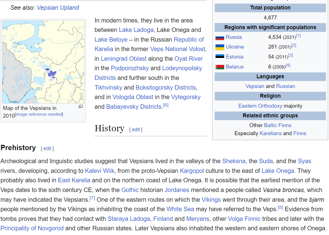Viewport: 329px width, 235px height.
Task: Go to the Republic of Karelia article
Action: pos(189,39)
